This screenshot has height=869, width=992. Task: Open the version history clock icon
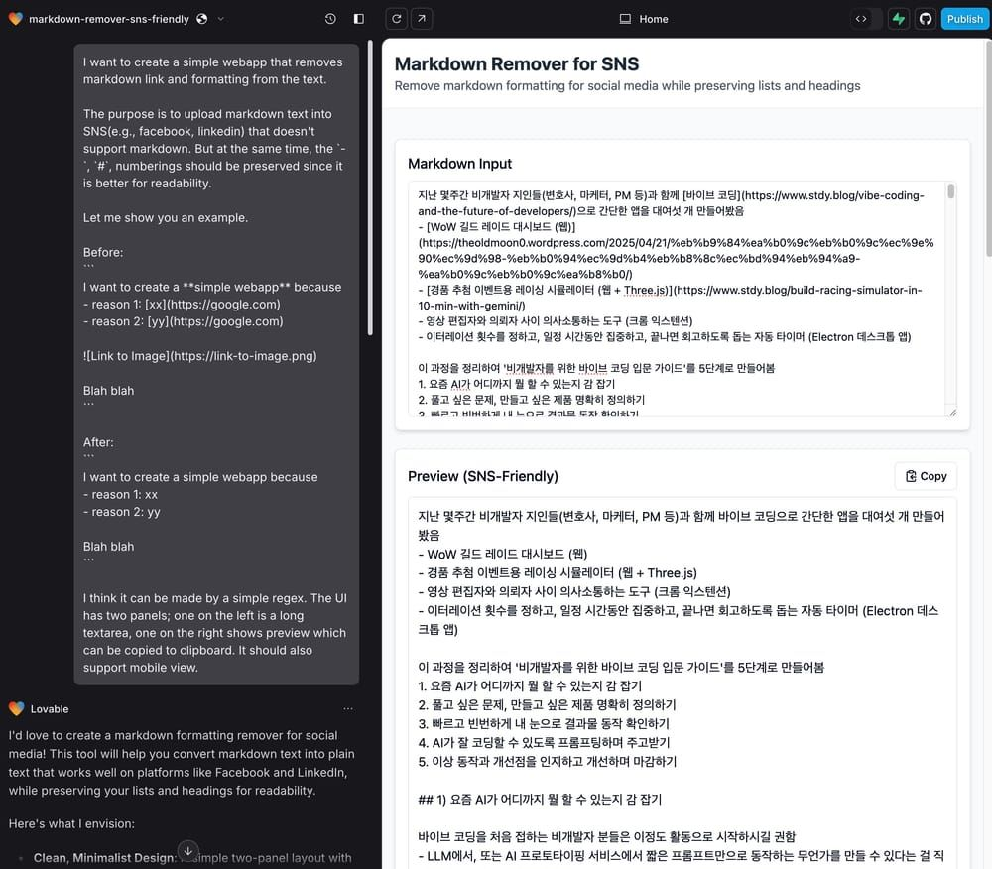point(330,18)
